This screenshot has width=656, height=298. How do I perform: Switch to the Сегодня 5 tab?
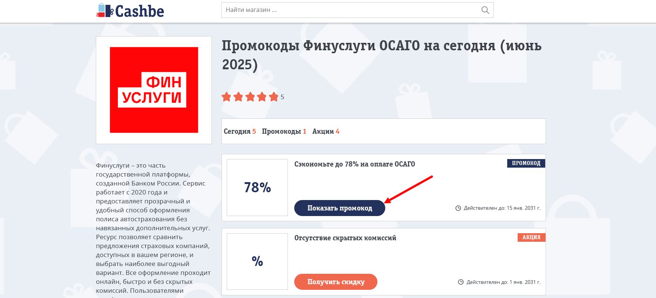click(240, 131)
